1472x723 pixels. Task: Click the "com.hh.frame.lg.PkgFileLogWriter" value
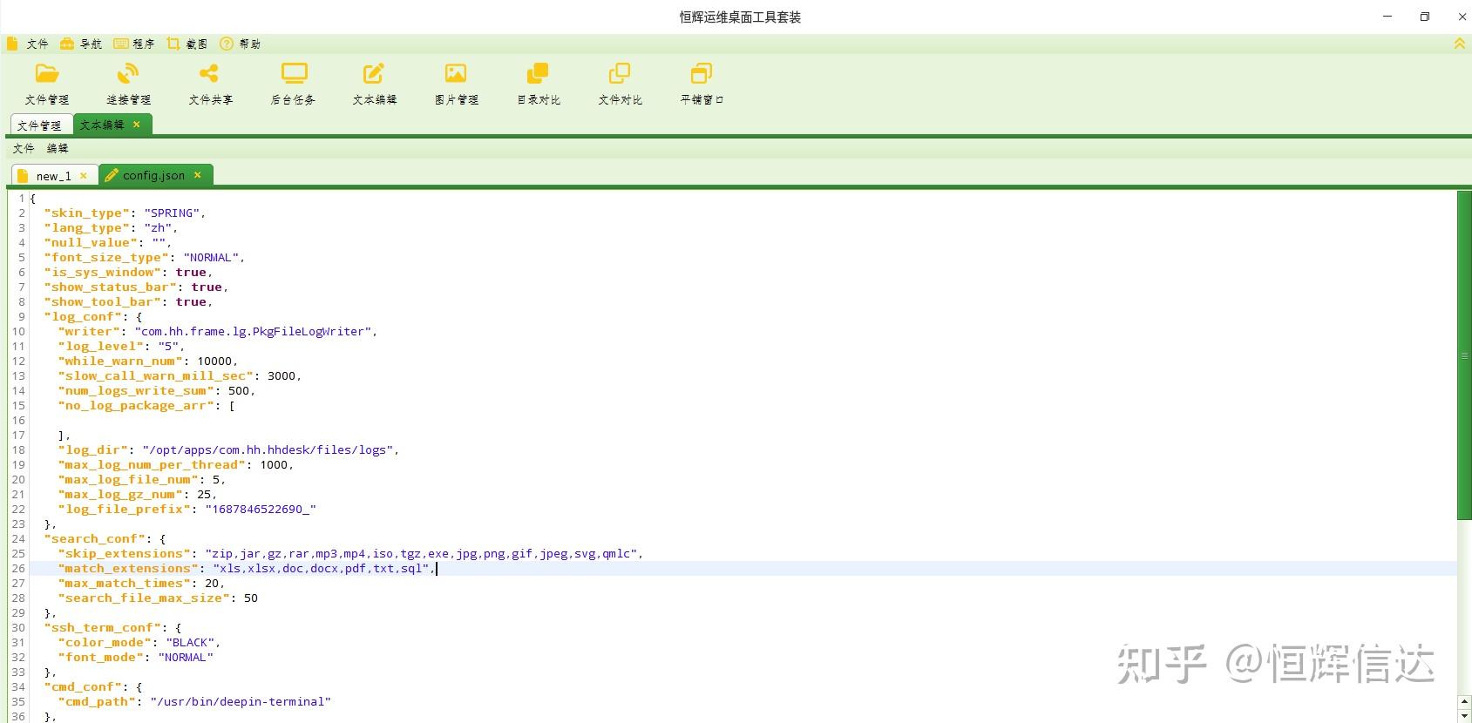(254, 331)
